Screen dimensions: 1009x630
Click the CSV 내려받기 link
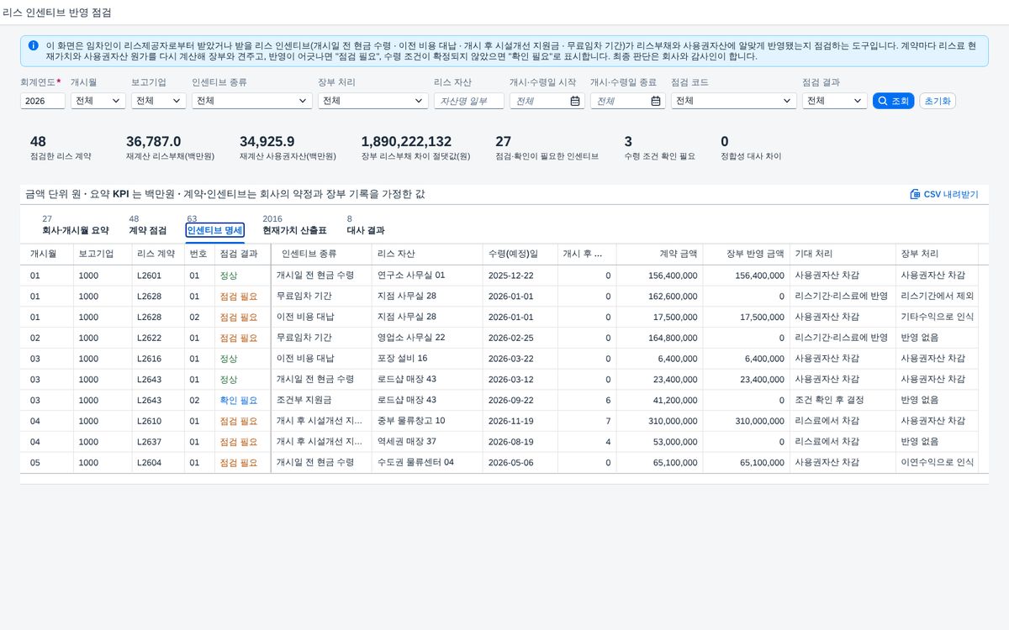tap(944, 194)
